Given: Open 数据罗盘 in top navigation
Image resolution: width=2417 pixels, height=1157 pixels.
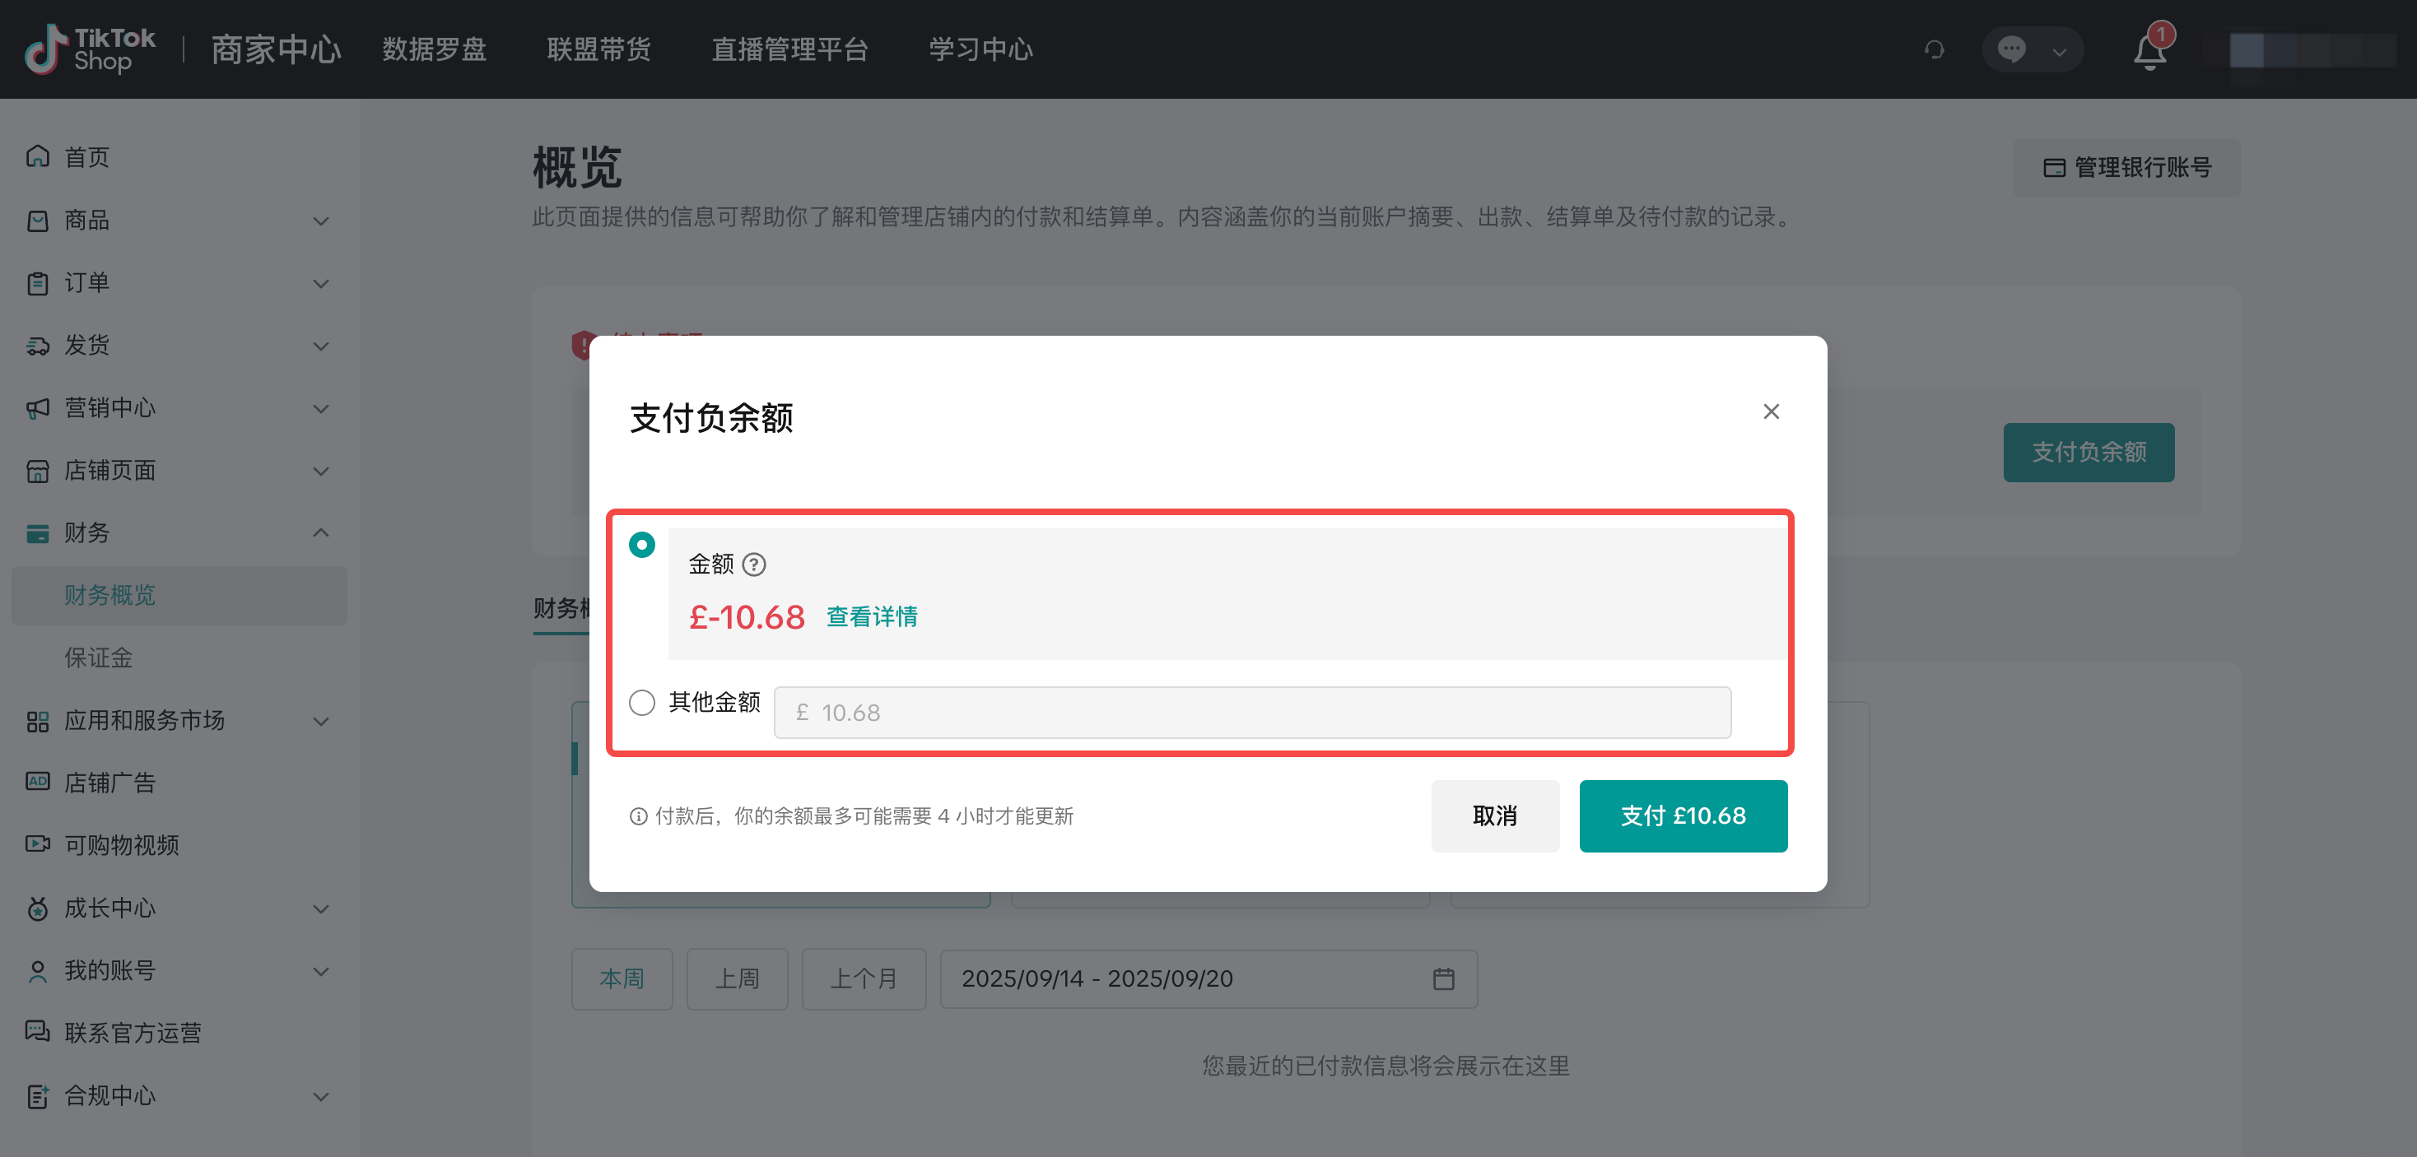Looking at the screenshot, I should pos(434,49).
